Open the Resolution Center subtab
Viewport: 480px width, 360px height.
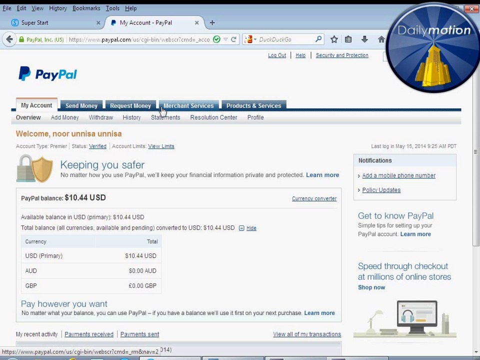[213, 117]
